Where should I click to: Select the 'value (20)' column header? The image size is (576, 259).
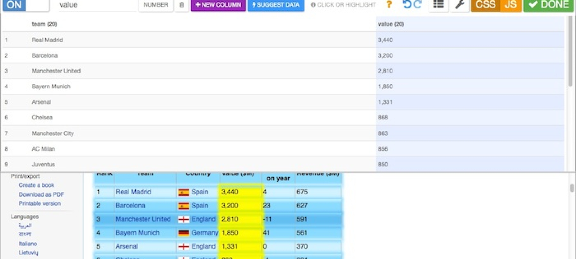[x=391, y=24]
